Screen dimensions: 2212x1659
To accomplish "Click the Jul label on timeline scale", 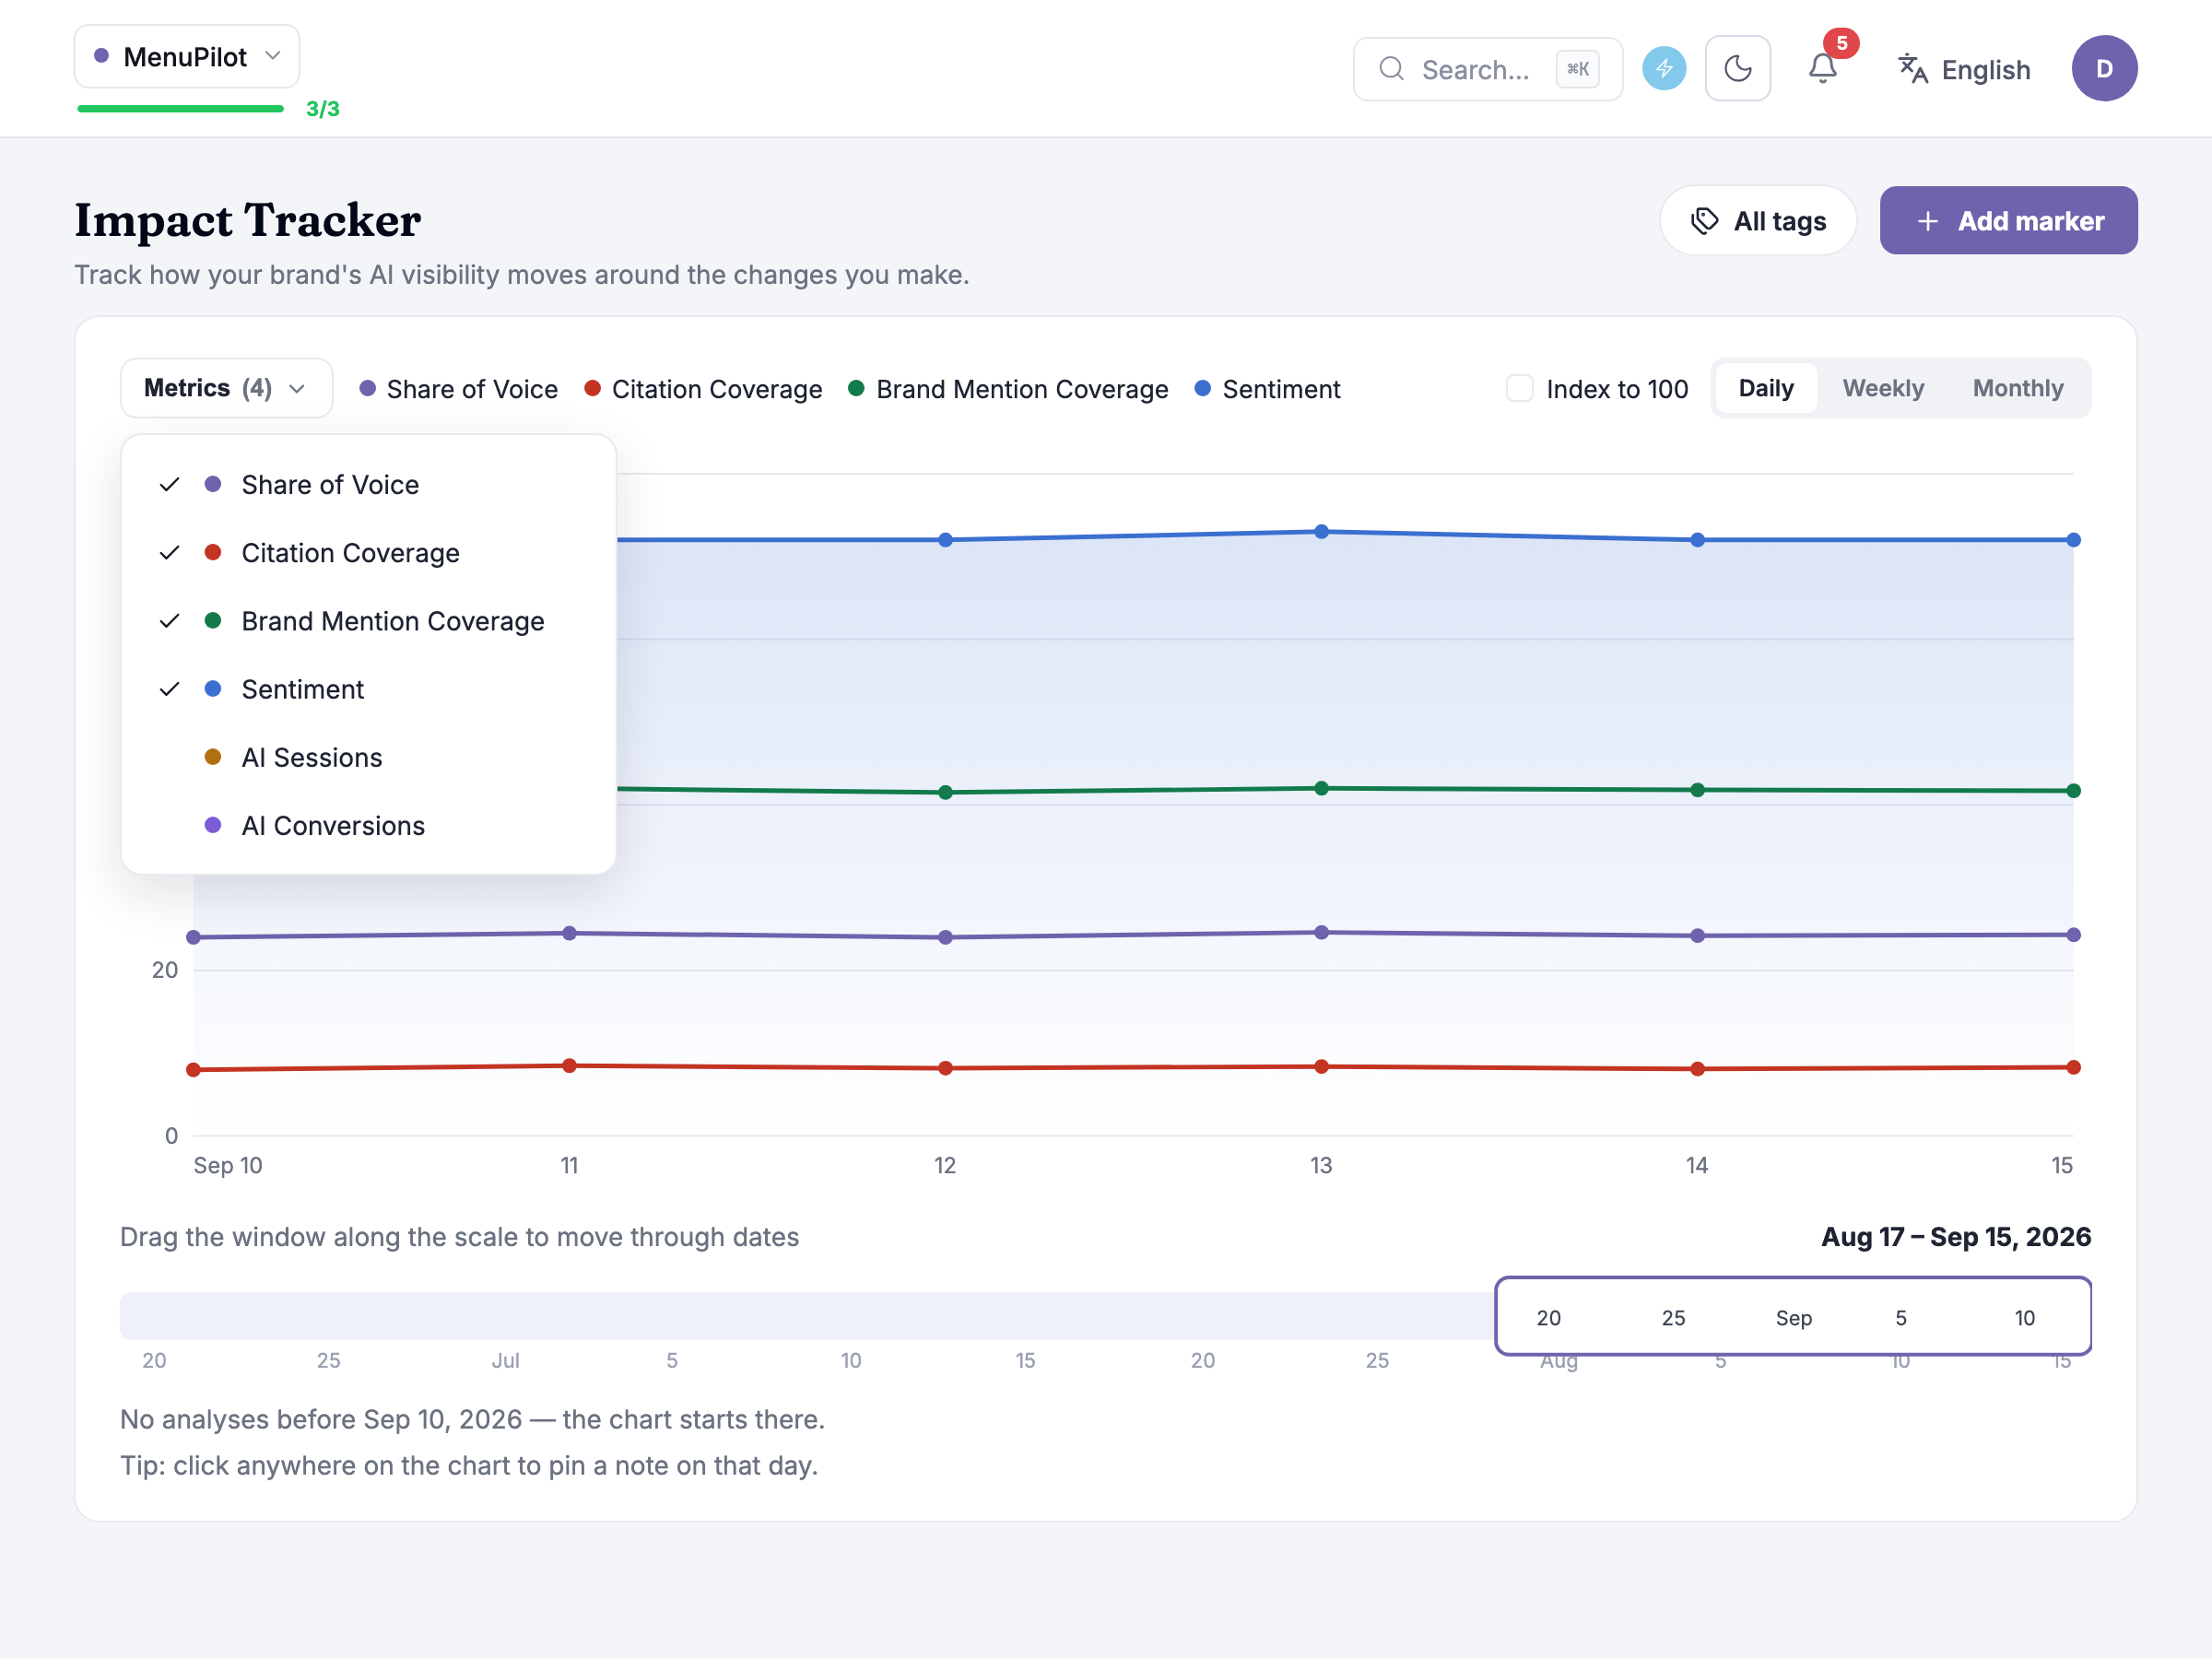I will click(x=505, y=1360).
